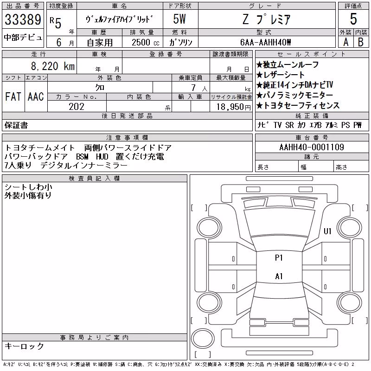Select the 譲渡書類期限 header
The width and height of the screenshot is (371, 371).
pyautogui.click(x=230, y=54)
